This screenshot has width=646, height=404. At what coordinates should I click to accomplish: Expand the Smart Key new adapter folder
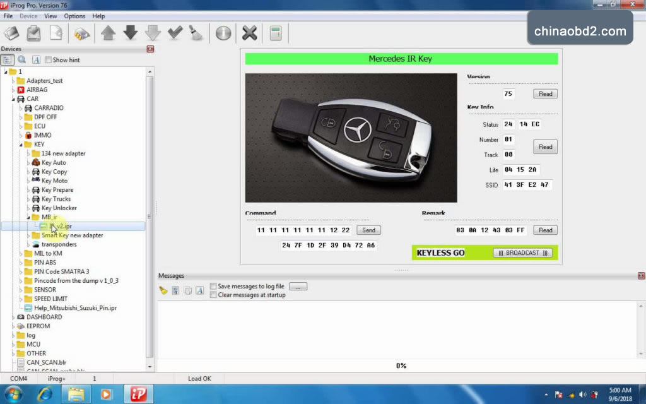[x=28, y=235]
